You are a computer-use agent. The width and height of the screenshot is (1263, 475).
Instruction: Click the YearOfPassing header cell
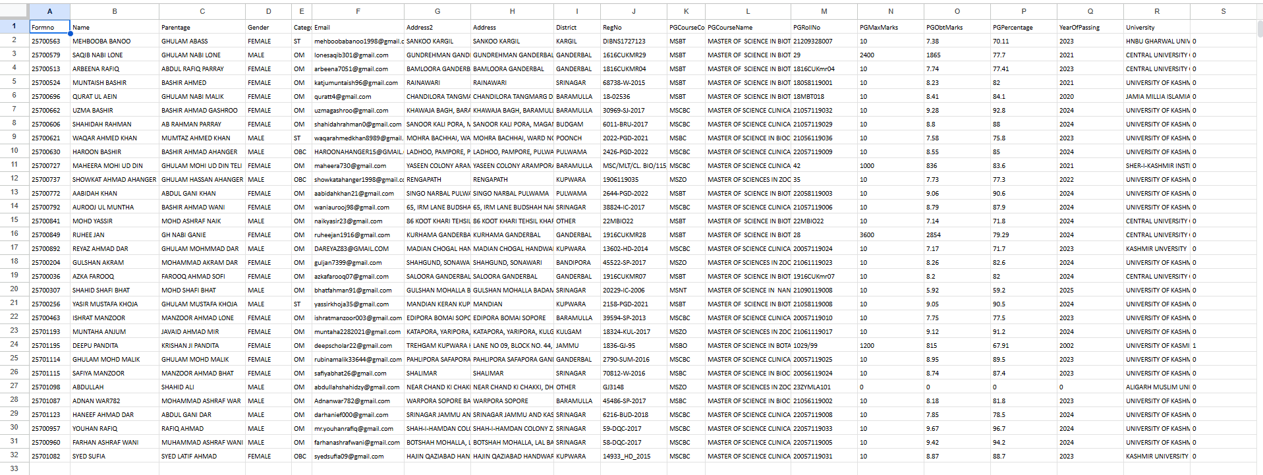click(x=1090, y=27)
